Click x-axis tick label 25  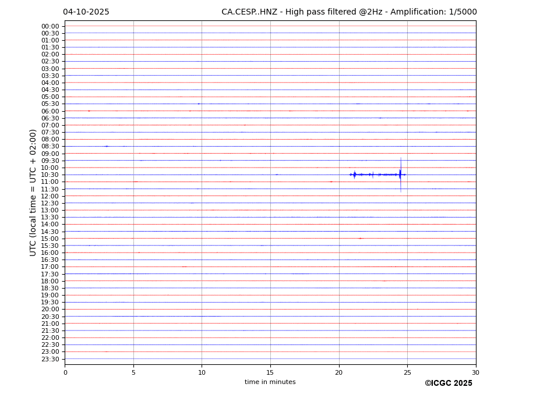click(407, 372)
